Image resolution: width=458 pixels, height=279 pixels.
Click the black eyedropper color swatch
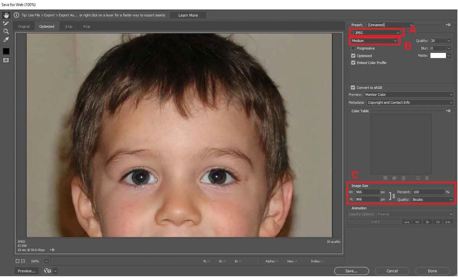6,51
